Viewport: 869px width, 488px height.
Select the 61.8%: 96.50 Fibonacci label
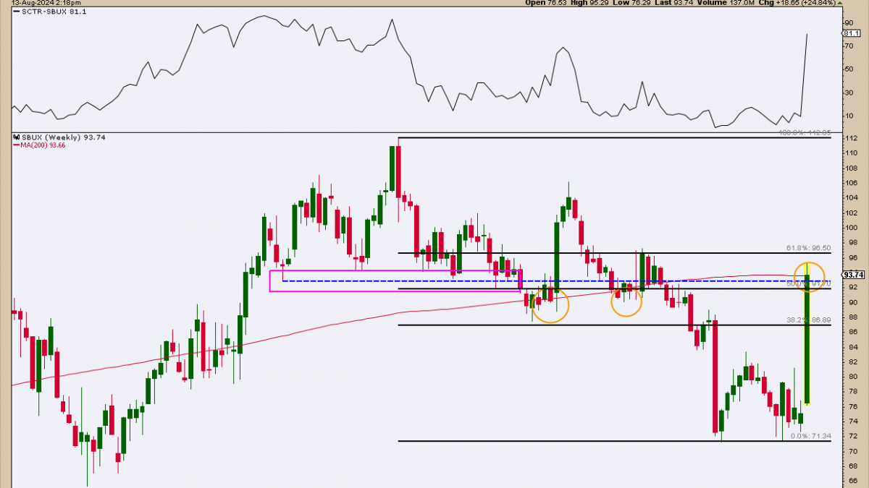point(808,247)
